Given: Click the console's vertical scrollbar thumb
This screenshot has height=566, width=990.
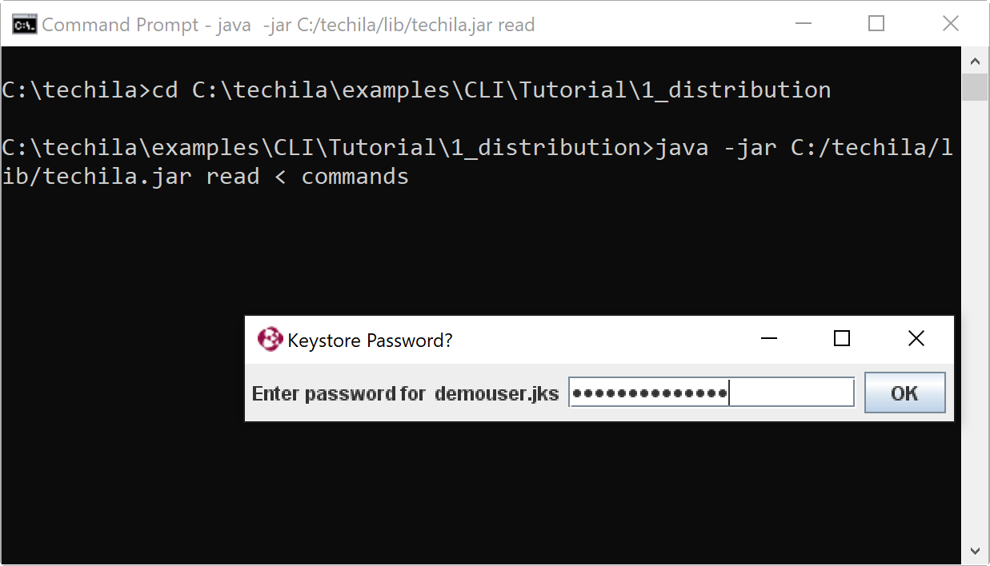Looking at the screenshot, I should [974, 87].
